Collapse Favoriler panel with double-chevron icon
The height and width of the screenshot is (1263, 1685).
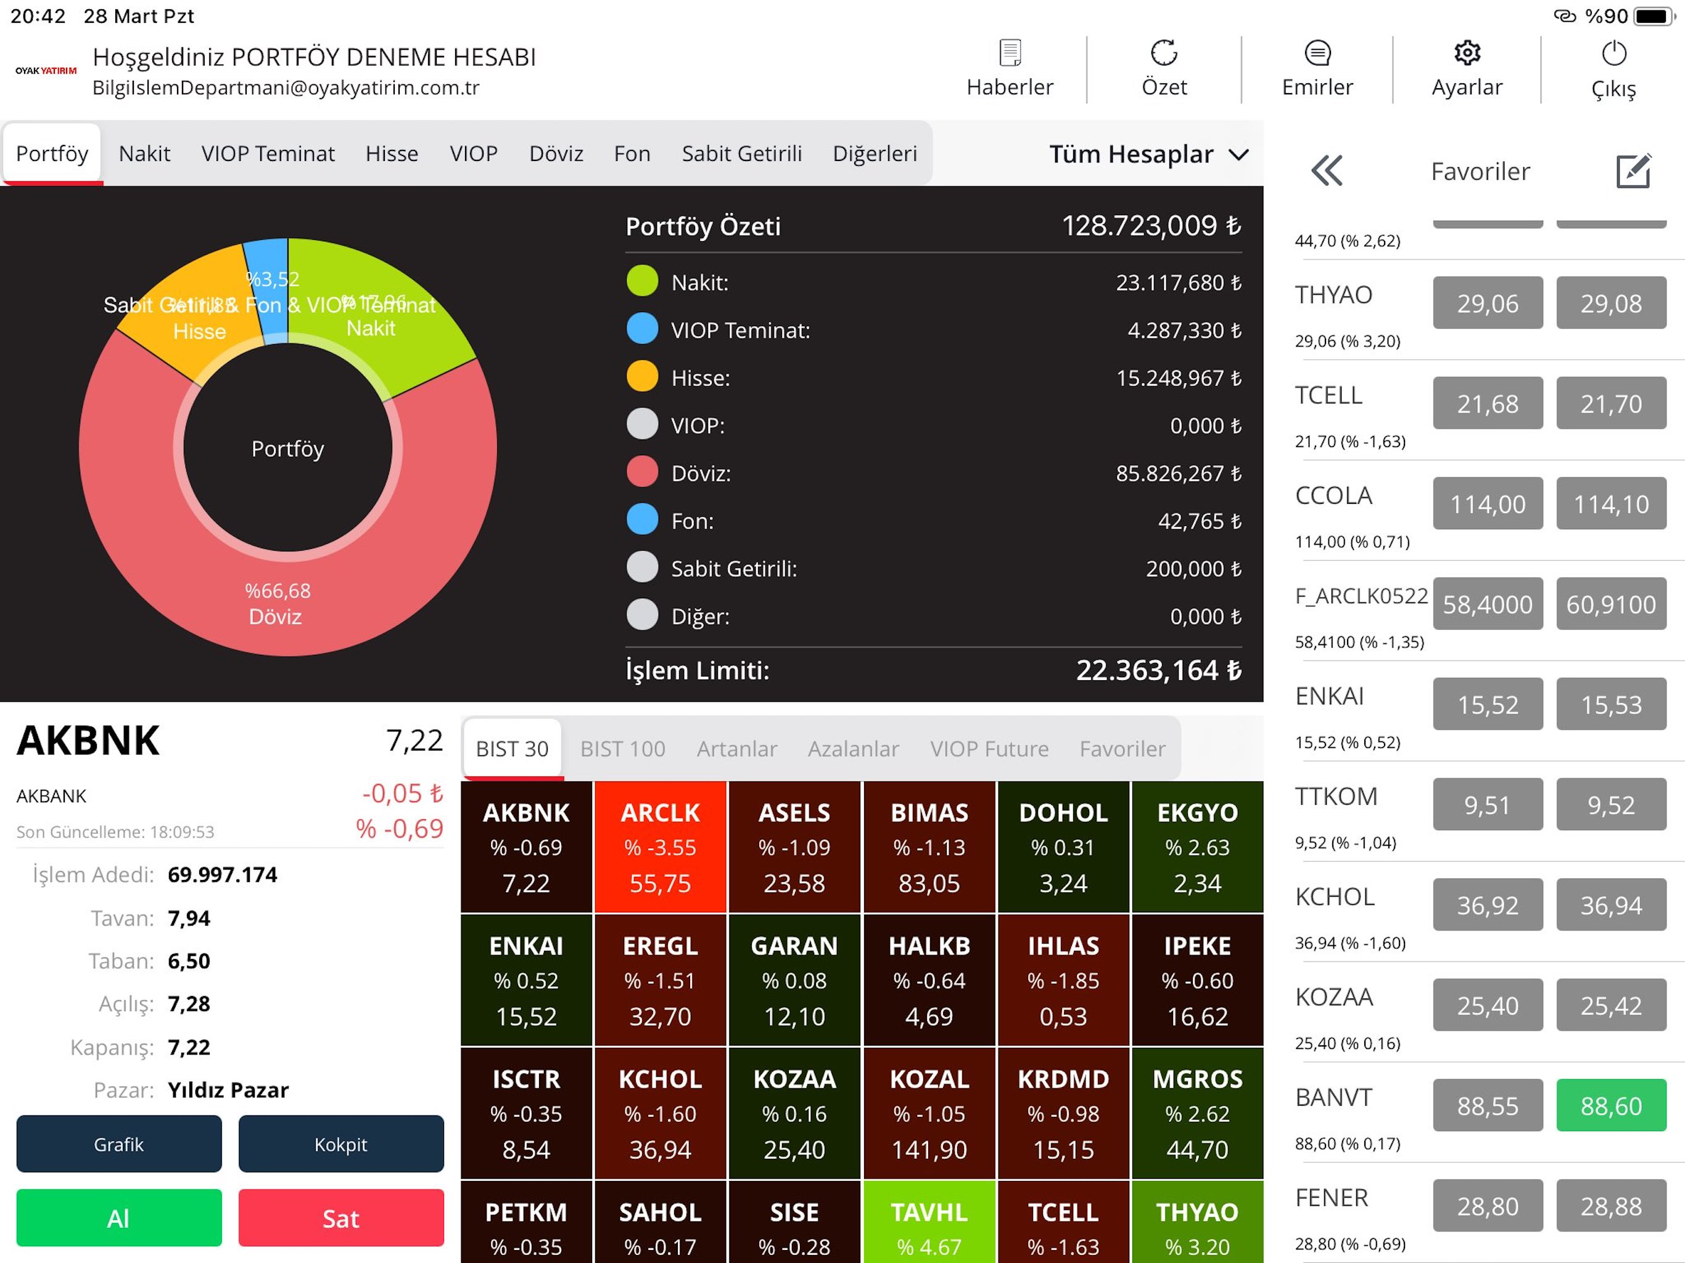click(1327, 171)
